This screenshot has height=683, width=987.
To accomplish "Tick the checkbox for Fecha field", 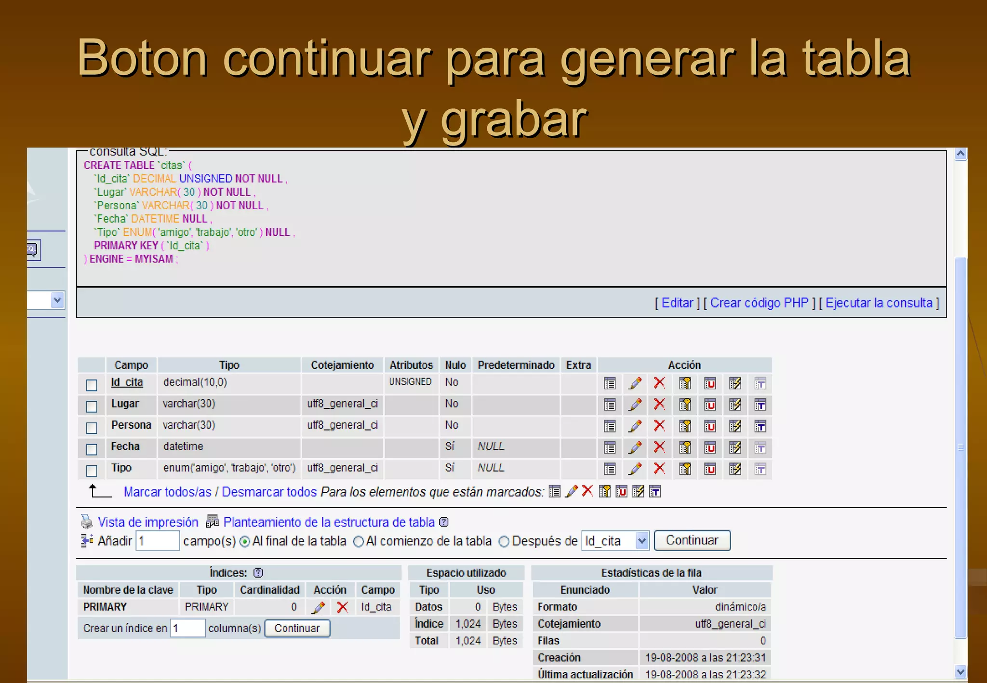I will click(x=92, y=449).
